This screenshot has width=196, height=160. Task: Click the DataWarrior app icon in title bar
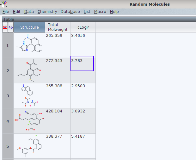coord(4,4)
